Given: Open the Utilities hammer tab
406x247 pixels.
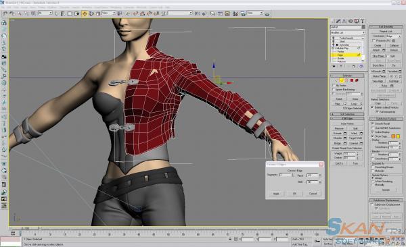Looking at the screenshot, I should [x=362, y=21].
